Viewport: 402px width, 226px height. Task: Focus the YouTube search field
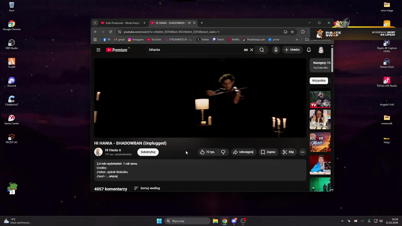(x=195, y=50)
